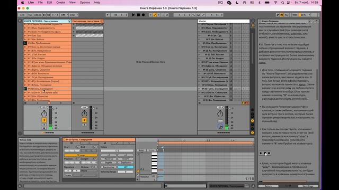Toggle the Link button
Viewport: 339px width, 190px height.
(x=22, y=15)
